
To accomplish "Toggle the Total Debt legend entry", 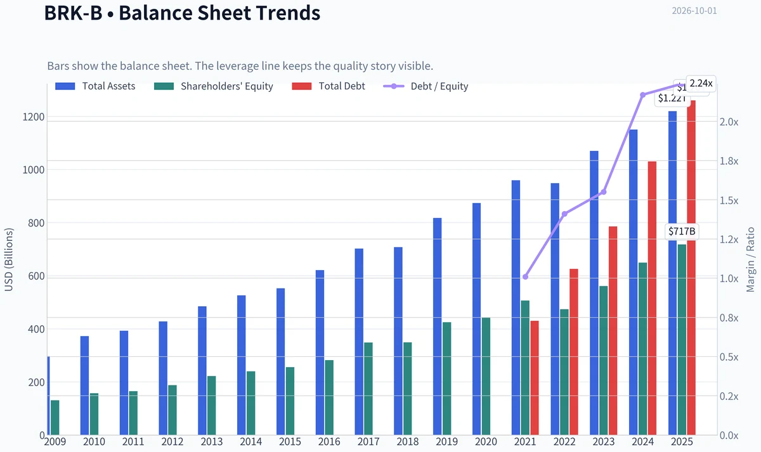I will click(328, 86).
